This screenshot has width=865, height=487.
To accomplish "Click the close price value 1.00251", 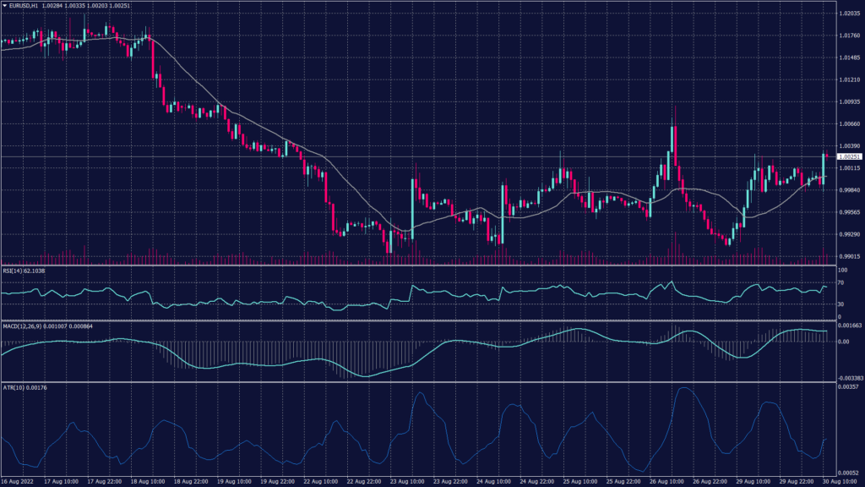I will [119, 7].
